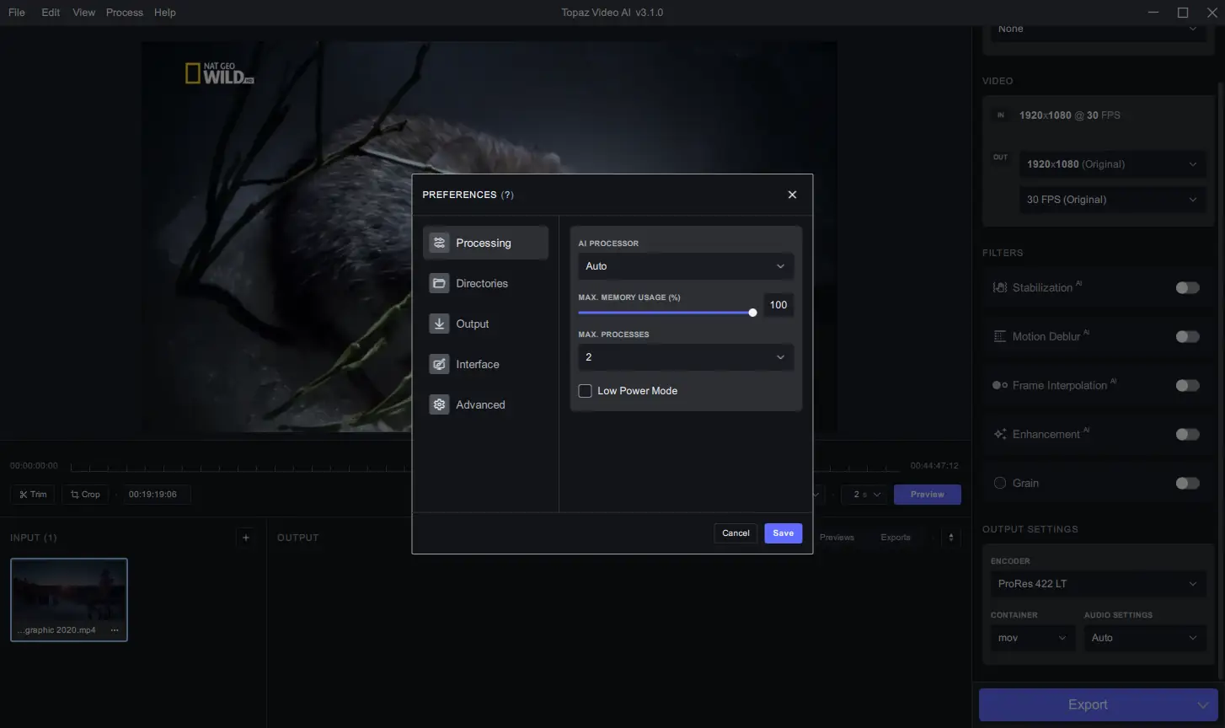Expand the AI Processor dropdown
1225x728 pixels.
686,266
